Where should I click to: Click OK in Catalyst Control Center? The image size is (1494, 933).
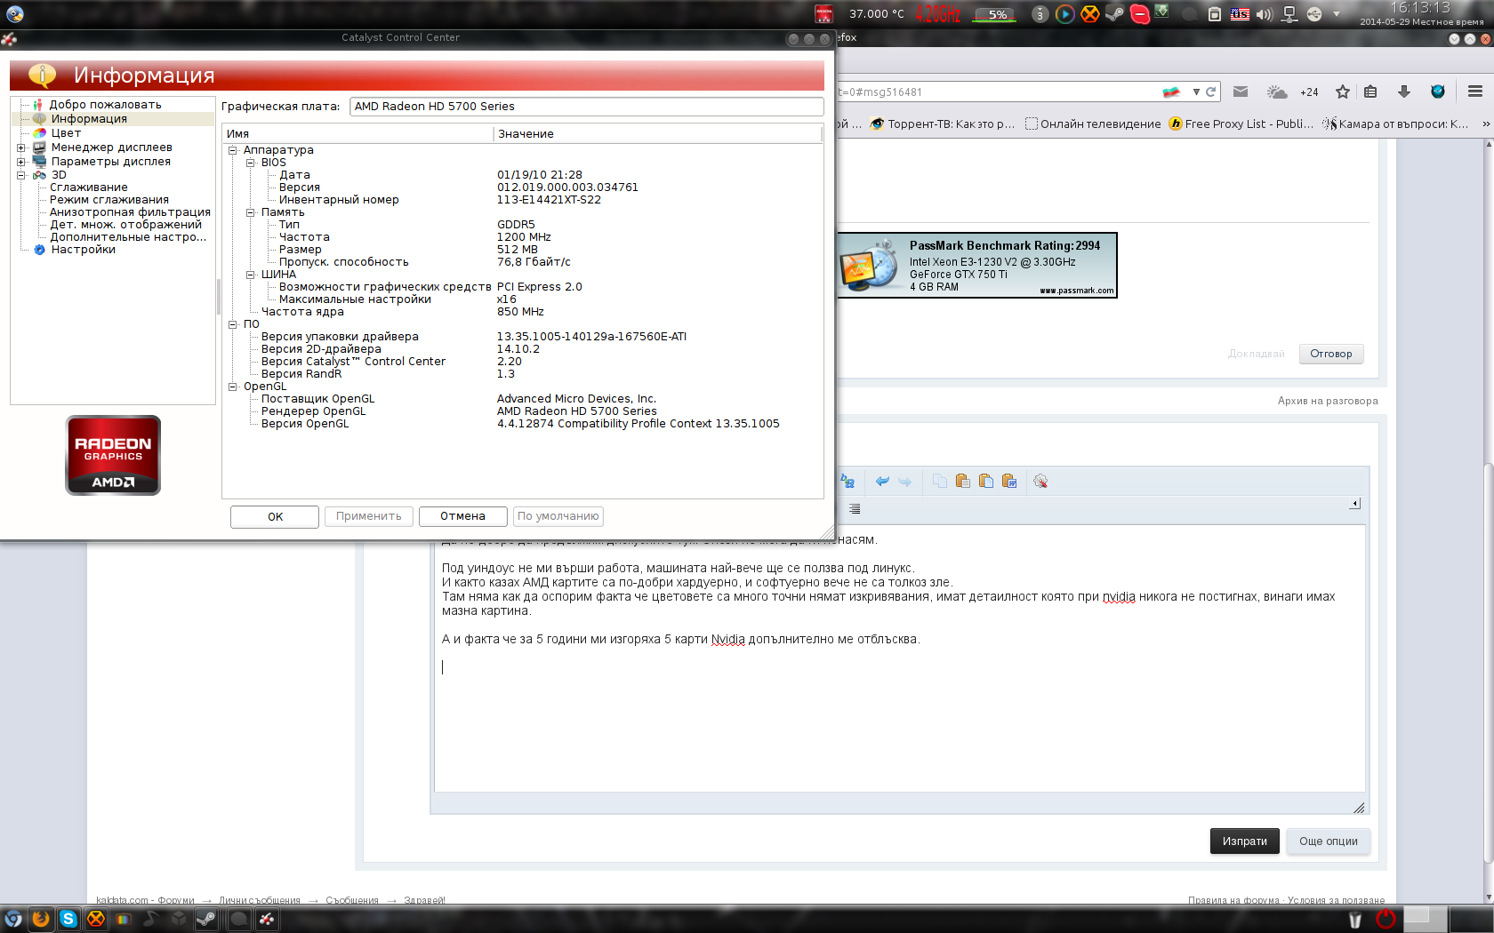pos(275,516)
